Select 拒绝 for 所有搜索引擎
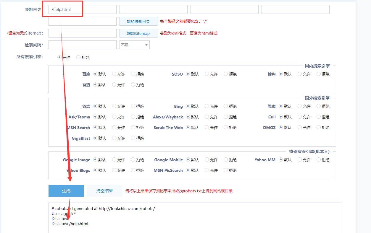This screenshot has height=233, width=371. coord(78,58)
